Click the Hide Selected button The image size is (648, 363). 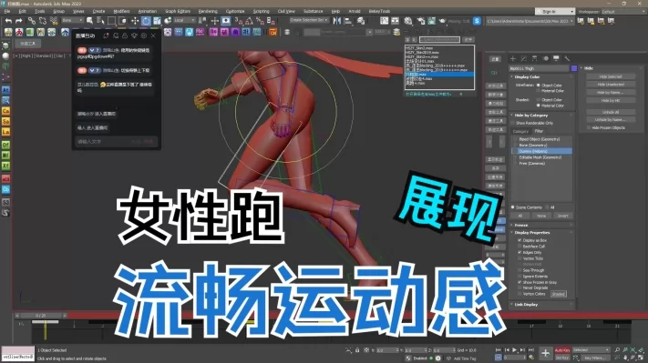[x=611, y=76]
